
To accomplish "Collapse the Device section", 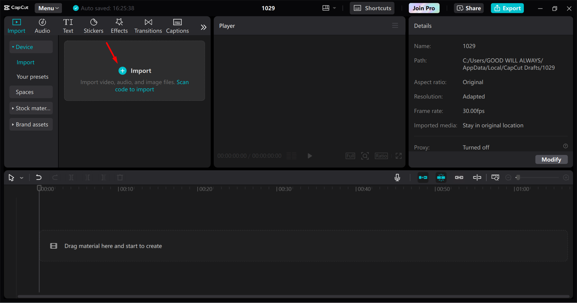I will [31, 47].
